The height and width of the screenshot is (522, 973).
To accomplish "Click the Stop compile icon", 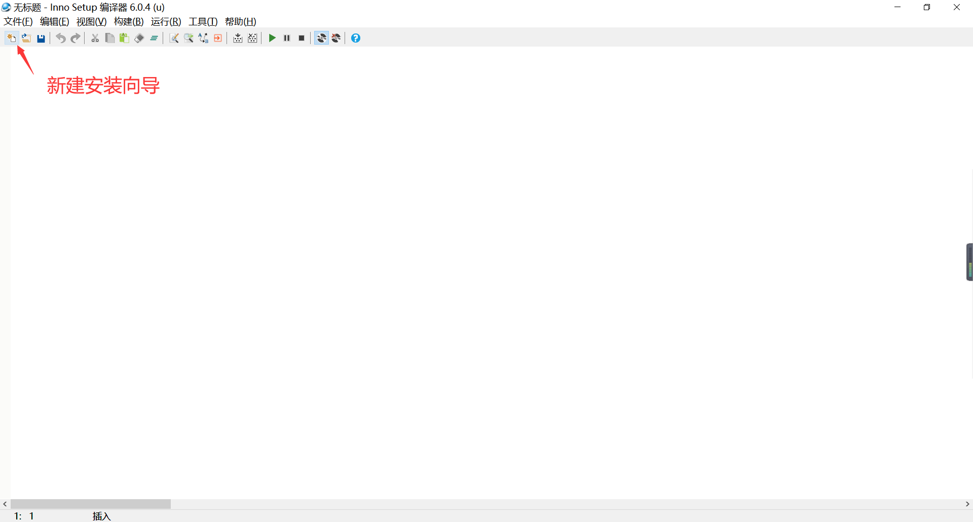I will [x=252, y=38].
